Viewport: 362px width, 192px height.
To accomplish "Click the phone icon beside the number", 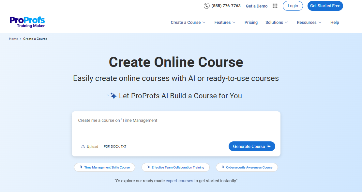I will 206,6.
